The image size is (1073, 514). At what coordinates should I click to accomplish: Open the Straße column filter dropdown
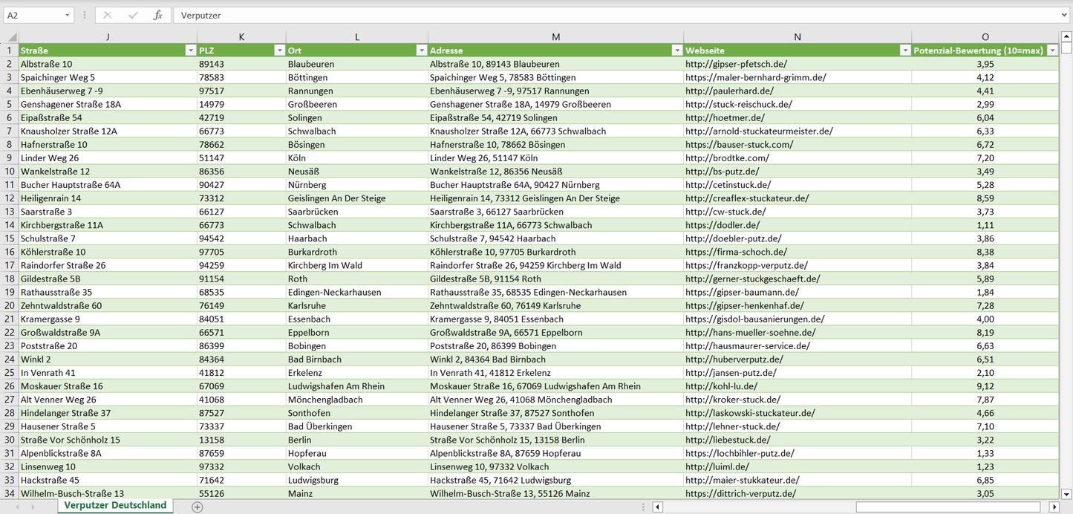click(190, 51)
